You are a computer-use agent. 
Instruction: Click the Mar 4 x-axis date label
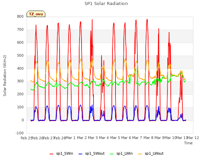104,138
